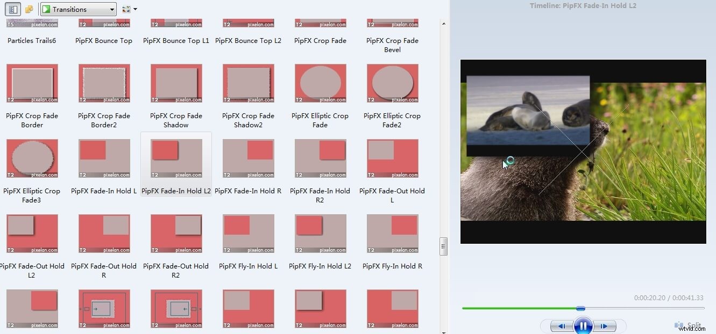The width and height of the screenshot is (716, 334).
Task: Step forward one frame in the preview
Action: [604, 325]
